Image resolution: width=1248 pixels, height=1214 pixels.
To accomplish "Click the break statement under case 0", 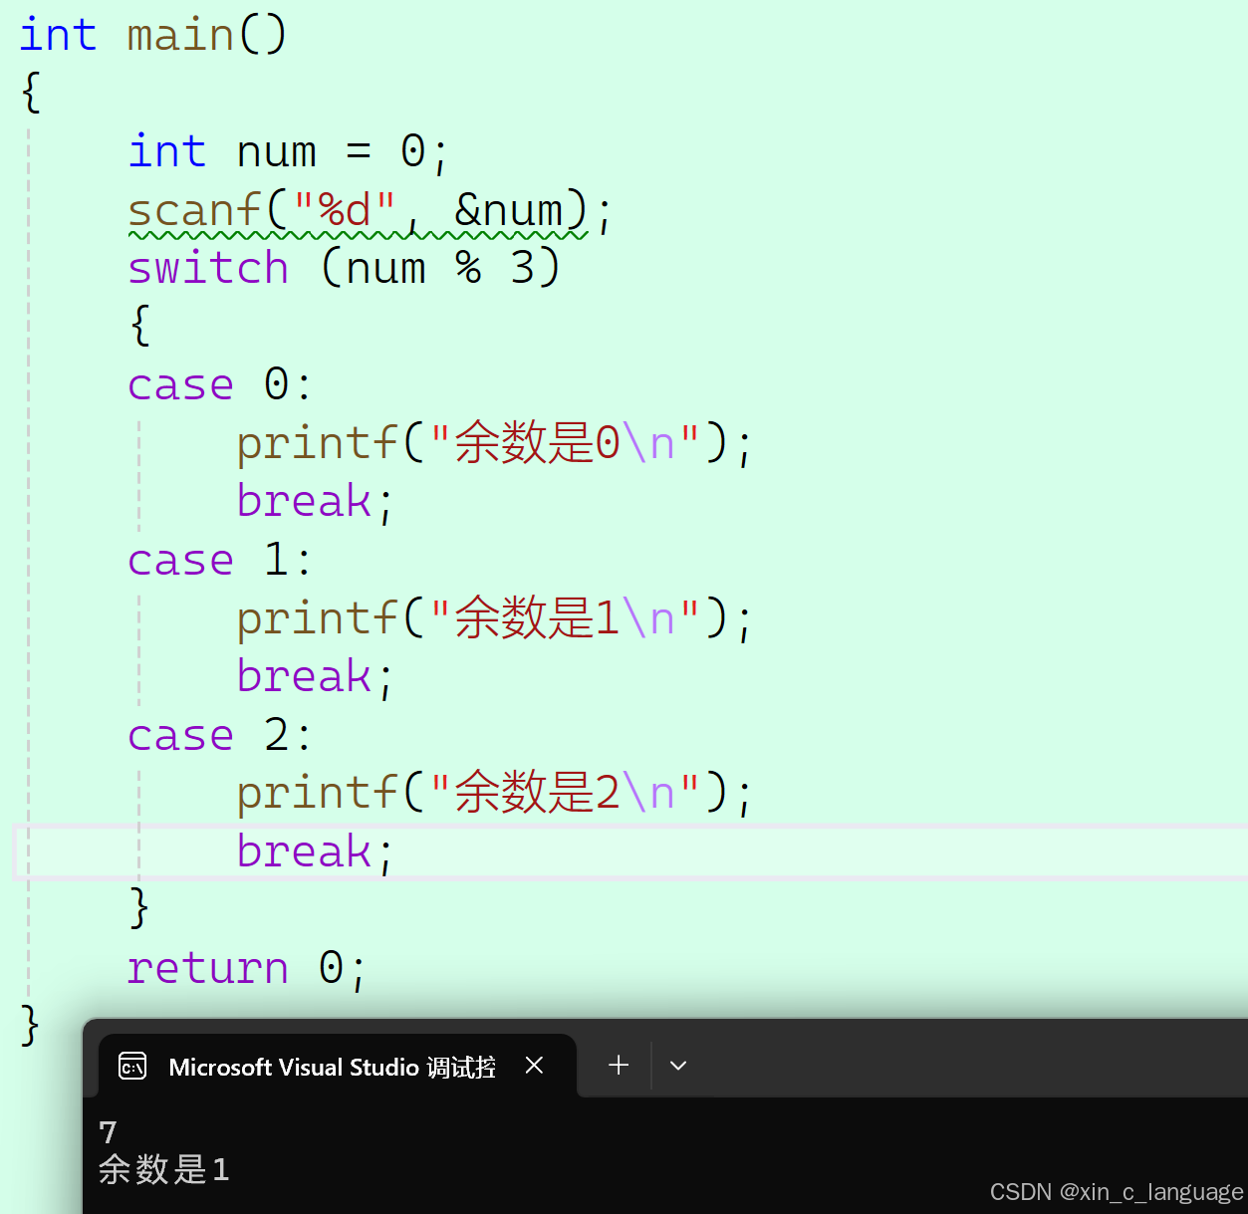I will [x=315, y=501].
